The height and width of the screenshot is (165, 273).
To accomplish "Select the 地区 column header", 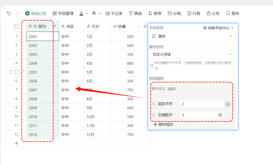I will pos(71,26).
